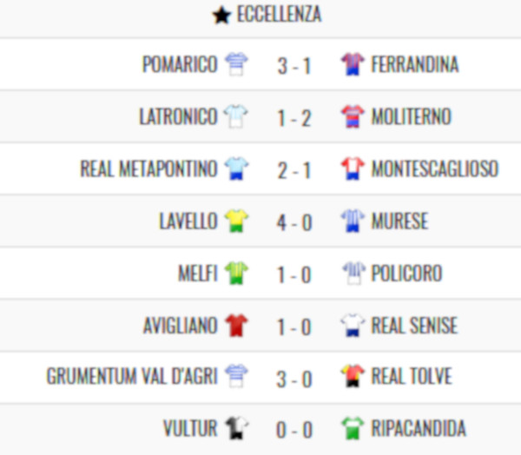Select the Real Metapontino team name
Viewport: 521px width, 455px height.
[148, 168]
